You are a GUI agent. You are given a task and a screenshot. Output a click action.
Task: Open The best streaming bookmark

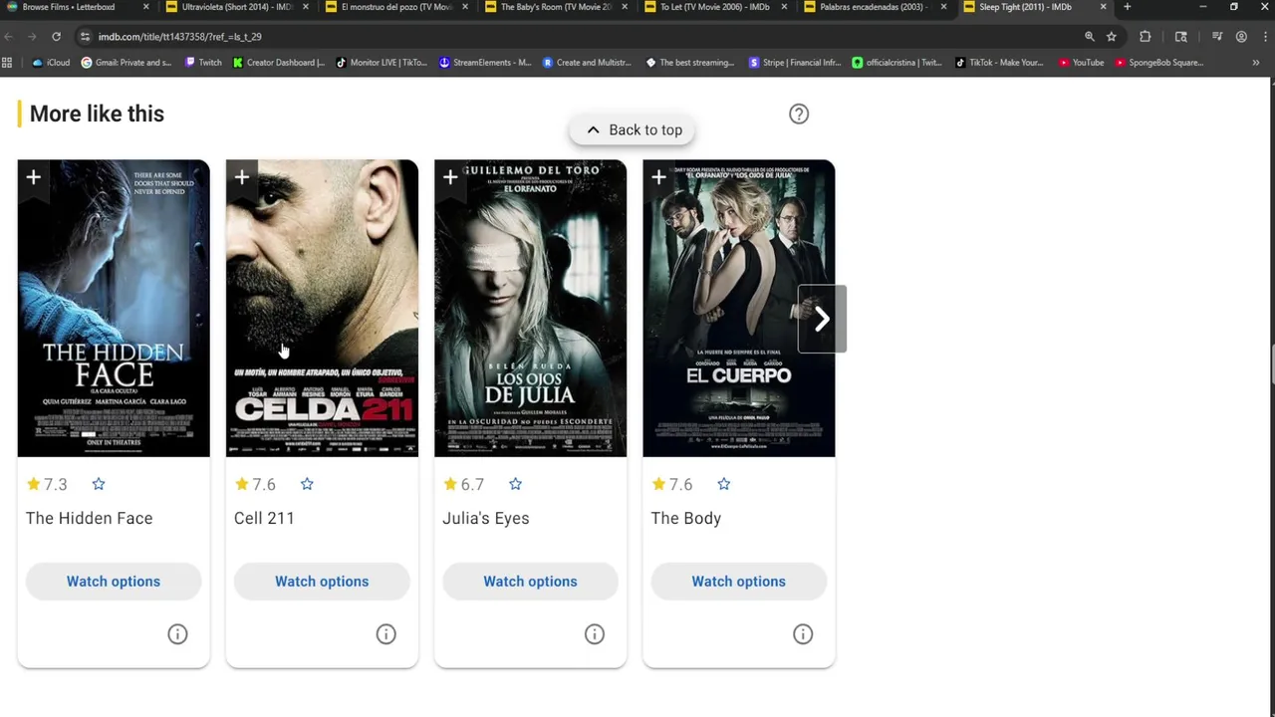coord(690,63)
